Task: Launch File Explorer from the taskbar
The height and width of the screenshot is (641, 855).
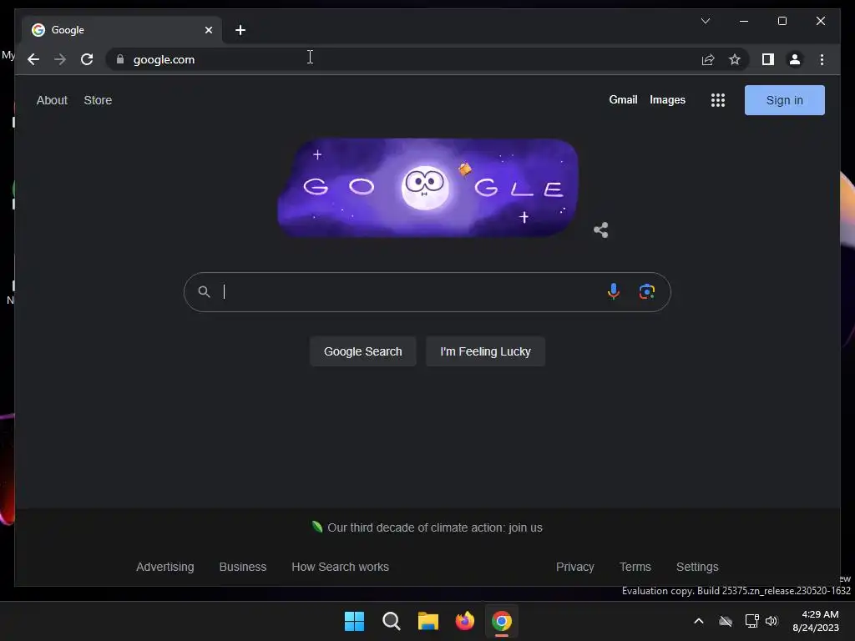Action: (428, 621)
